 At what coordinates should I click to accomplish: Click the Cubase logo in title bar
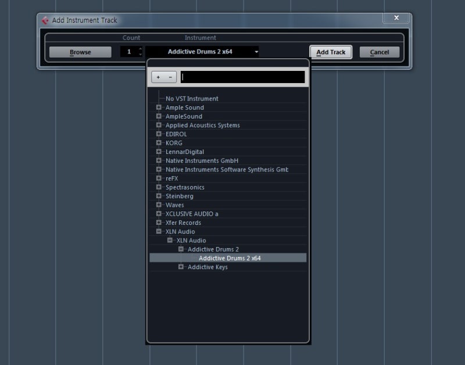click(45, 20)
